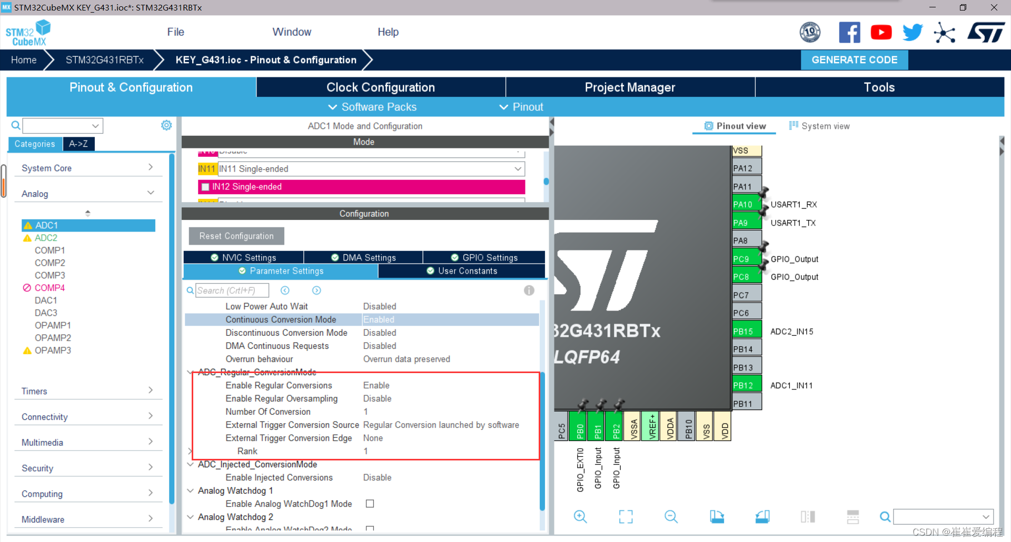Open DMA Settings tab
The image size is (1011, 542).
point(363,257)
